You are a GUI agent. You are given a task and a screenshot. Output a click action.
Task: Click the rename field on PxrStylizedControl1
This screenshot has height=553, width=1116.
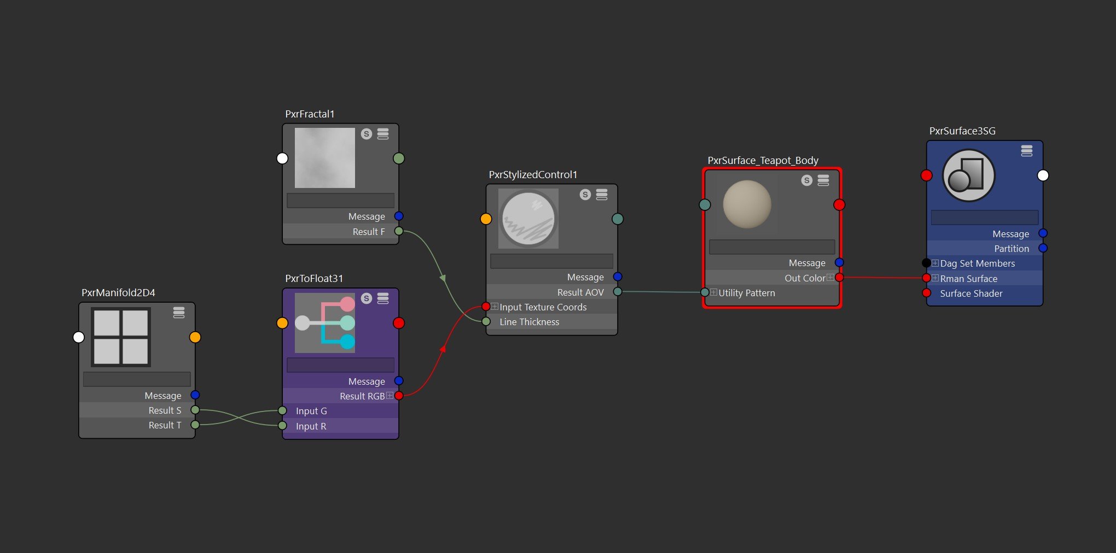(x=552, y=261)
